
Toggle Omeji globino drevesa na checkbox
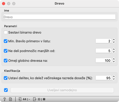[x=6, y=60]
